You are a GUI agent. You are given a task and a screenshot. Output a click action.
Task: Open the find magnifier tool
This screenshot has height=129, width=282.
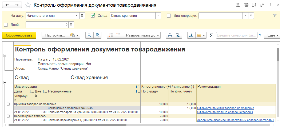click(x=90, y=35)
